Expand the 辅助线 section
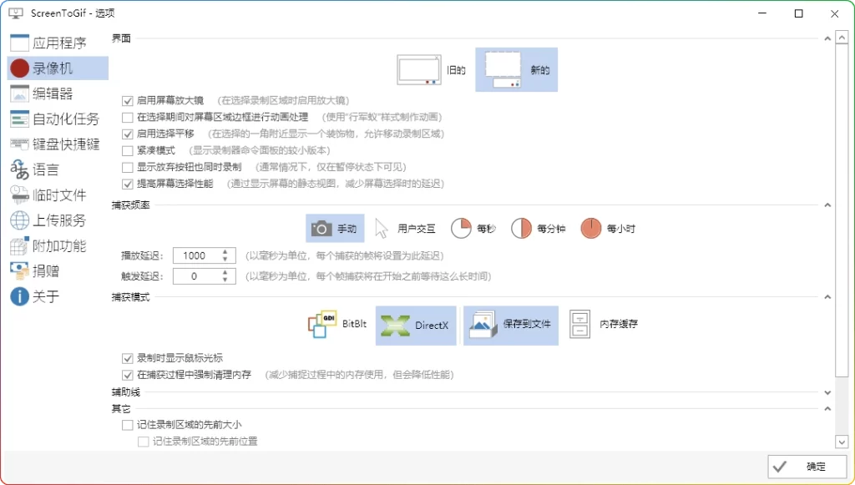855x485 pixels. (x=827, y=392)
